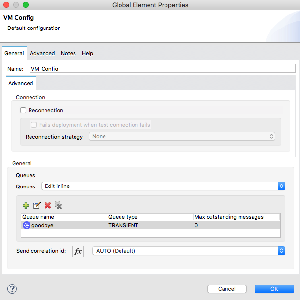Screen dimensions: 300x300
Task: Open the help question mark icon
Action: click(12, 289)
